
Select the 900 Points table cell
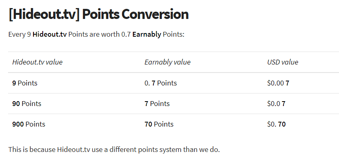29,124
